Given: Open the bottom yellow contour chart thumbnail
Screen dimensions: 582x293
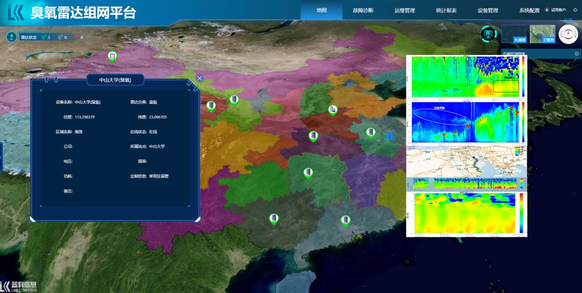Looking at the screenshot, I should (x=467, y=213).
